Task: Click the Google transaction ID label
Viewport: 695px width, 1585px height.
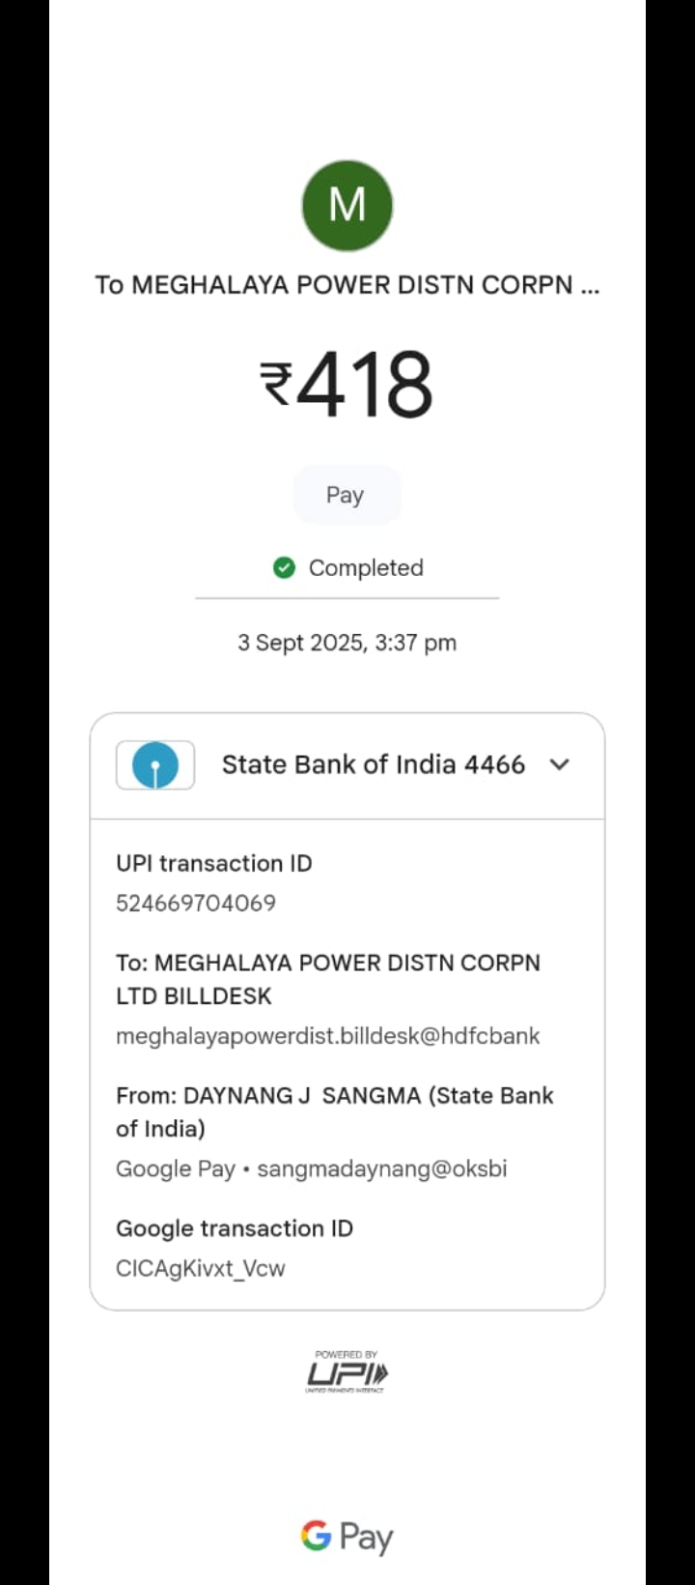Action: tap(235, 1228)
